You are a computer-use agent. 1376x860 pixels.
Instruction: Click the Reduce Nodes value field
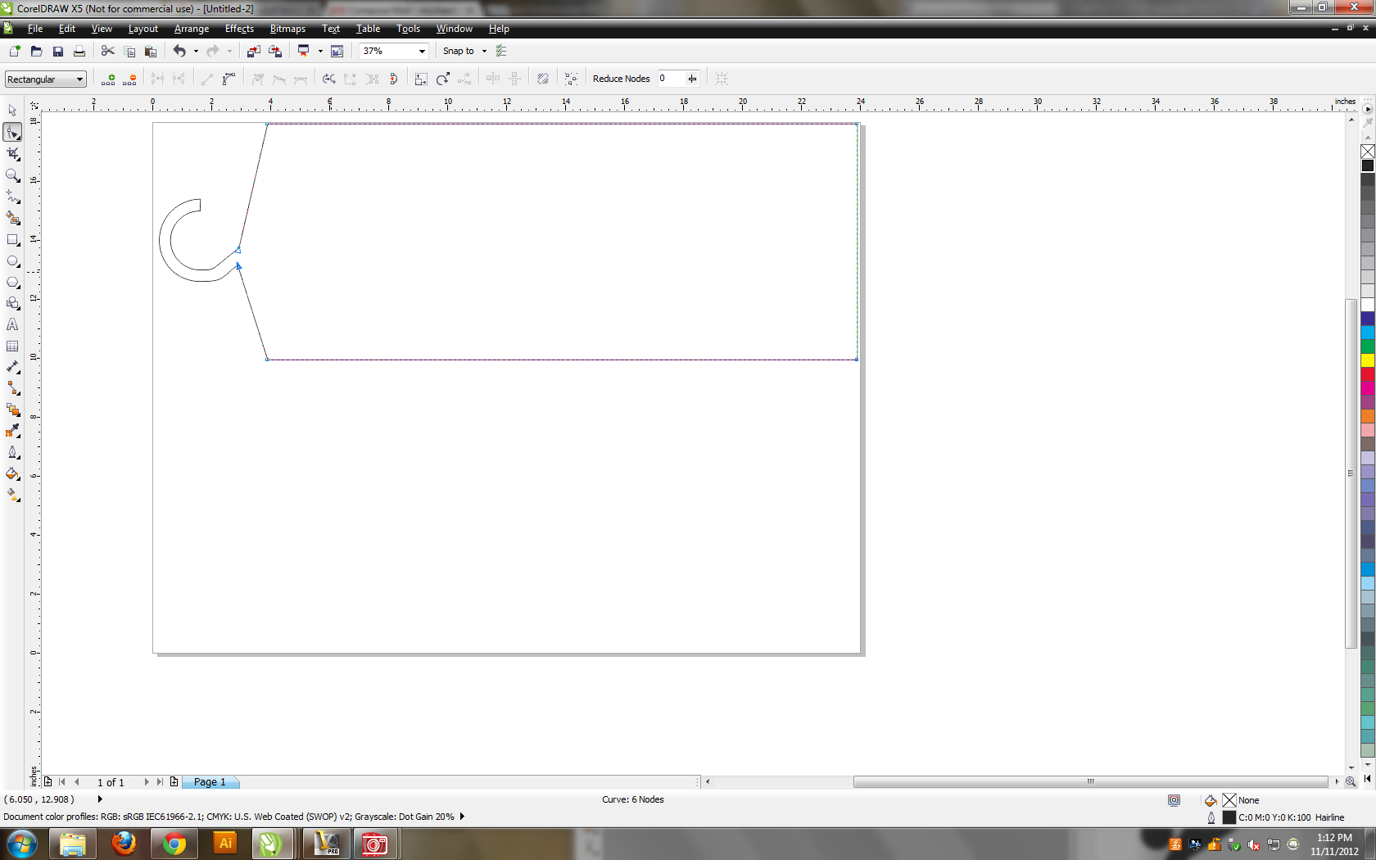670,79
